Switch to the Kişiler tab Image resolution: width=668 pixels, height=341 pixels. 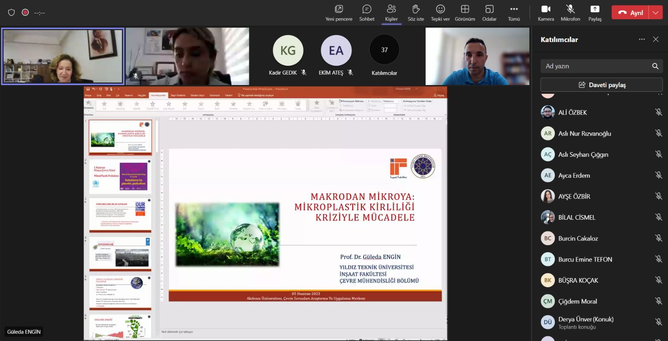pos(391,13)
